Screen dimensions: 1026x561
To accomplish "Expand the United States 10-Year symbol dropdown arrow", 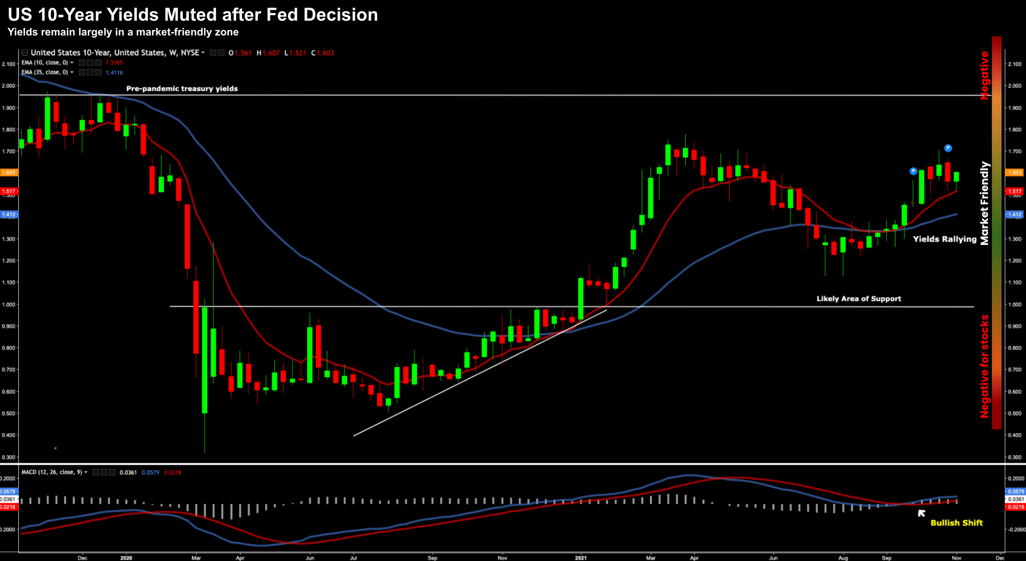I will [x=203, y=53].
